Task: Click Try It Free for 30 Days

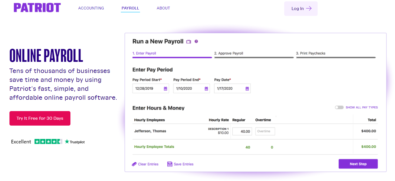Action: tap(40, 118)
